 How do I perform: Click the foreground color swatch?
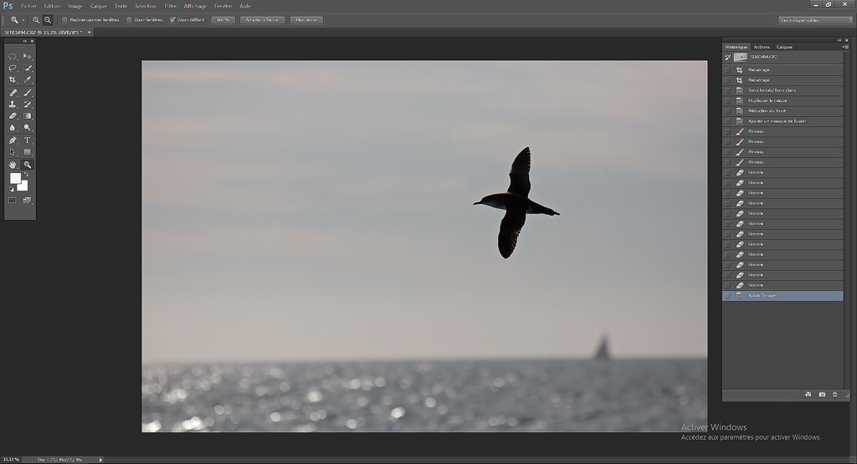click(15, 178)
